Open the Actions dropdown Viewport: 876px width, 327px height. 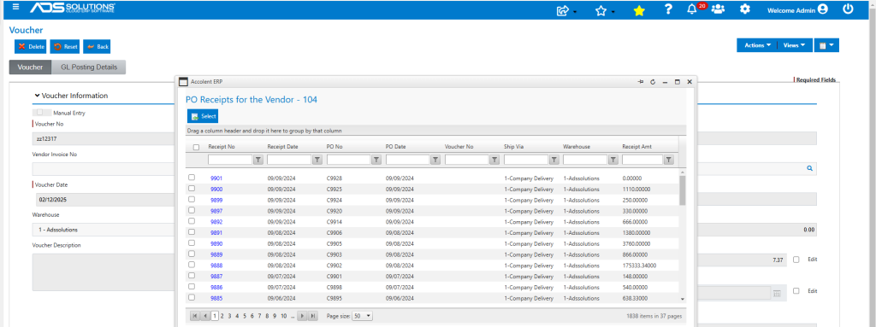(758, 45)
